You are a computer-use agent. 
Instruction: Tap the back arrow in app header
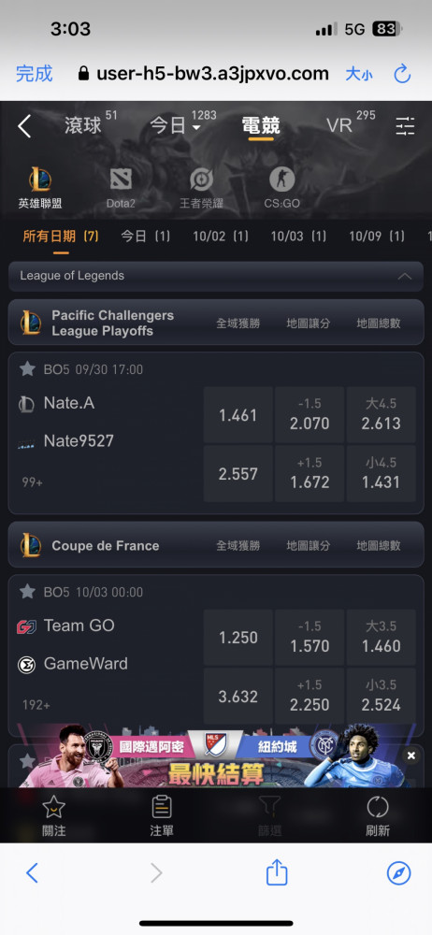click(24, 126)
